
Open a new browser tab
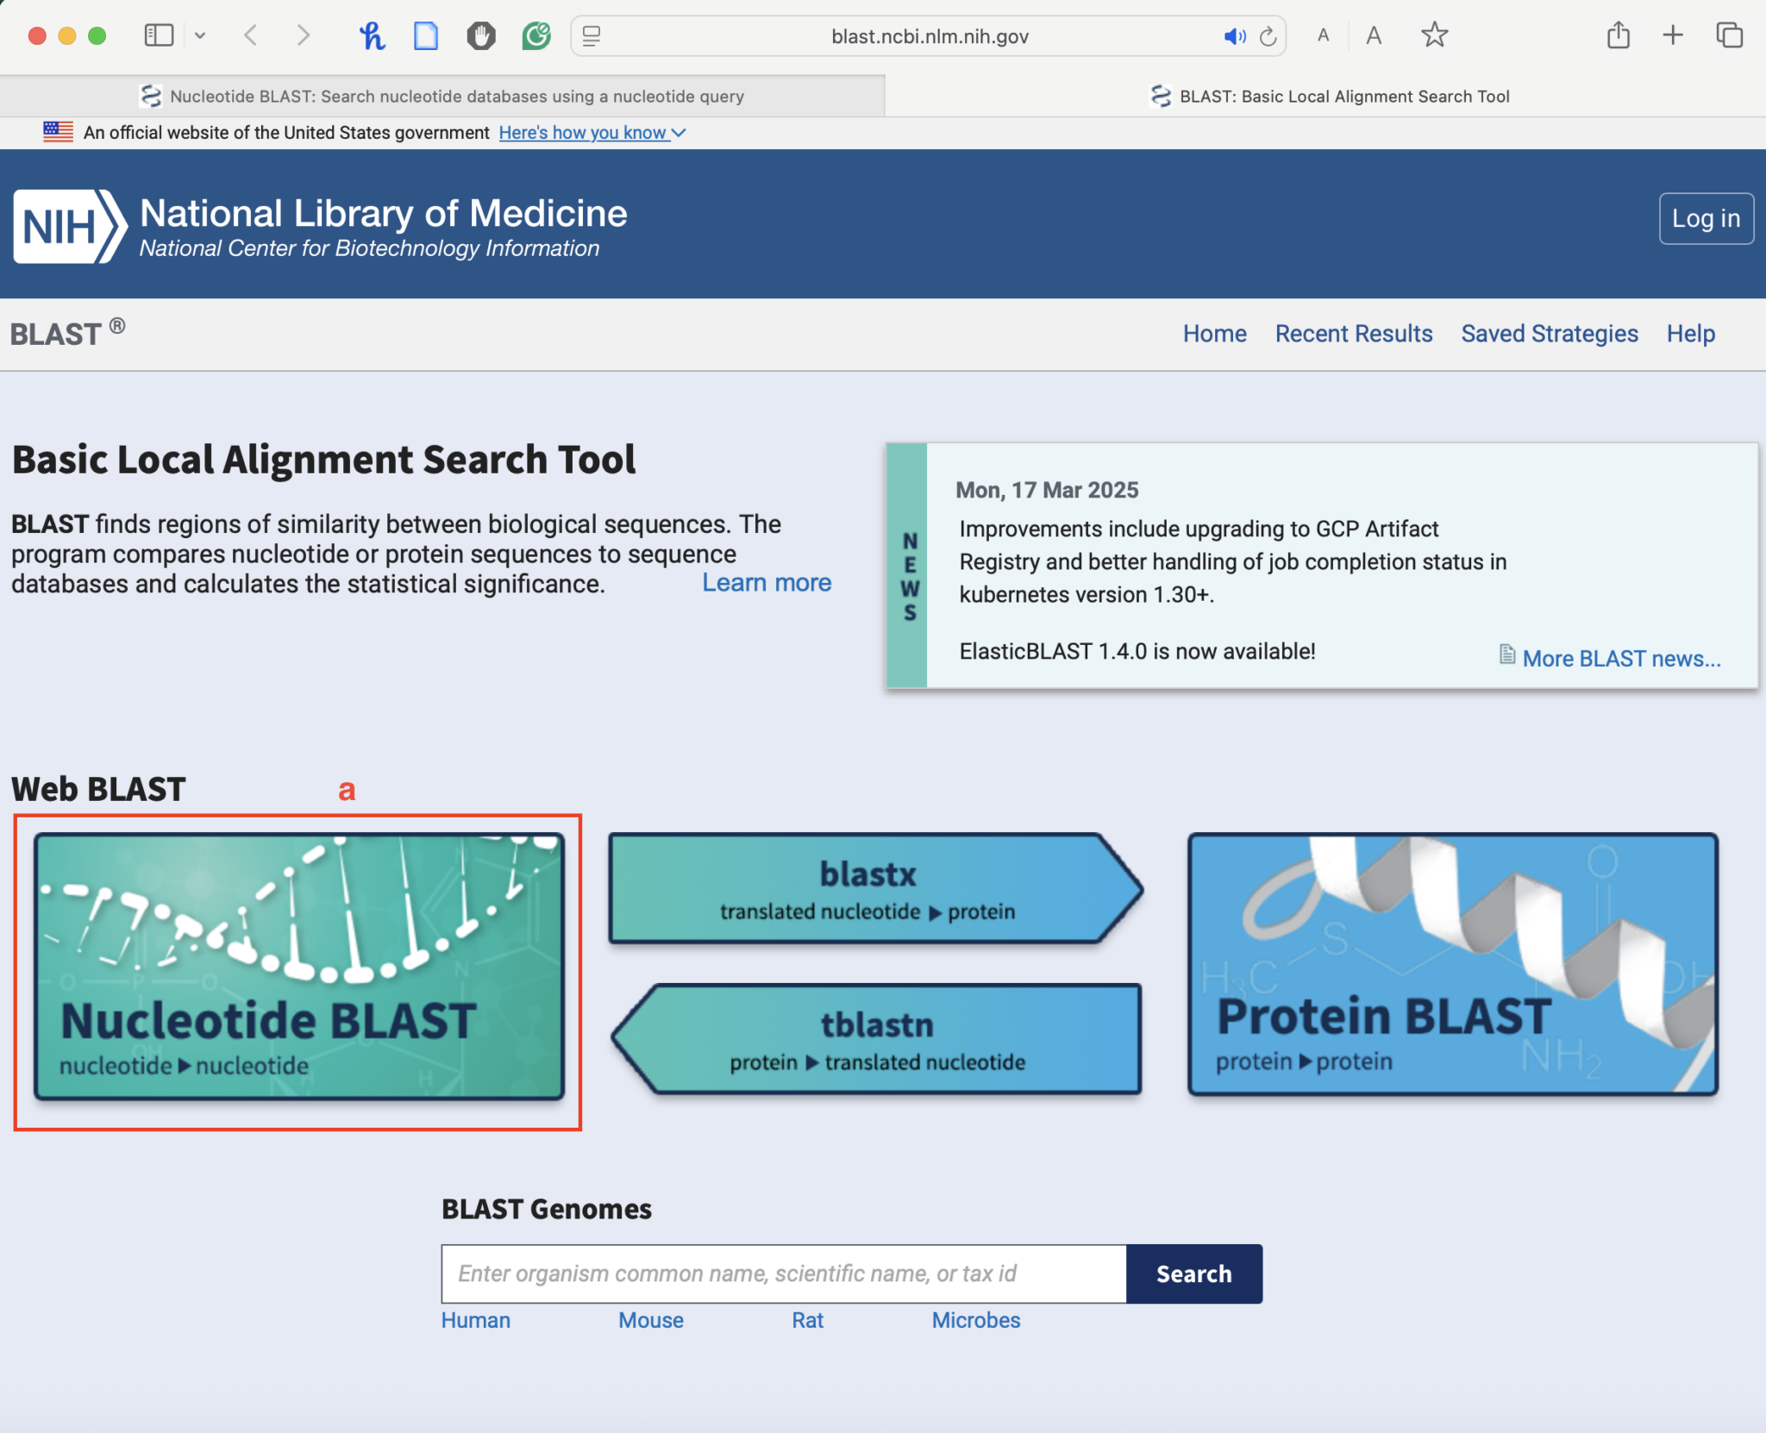(1672, 35)
